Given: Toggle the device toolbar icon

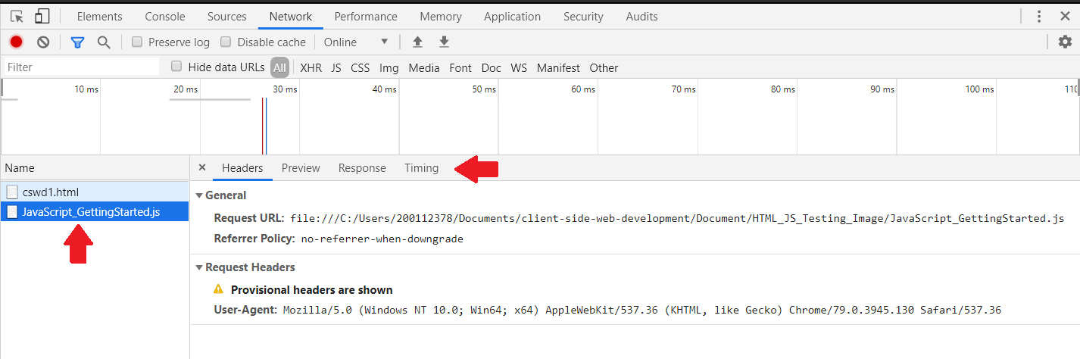Looking at the screenshot, I should 42,16.
